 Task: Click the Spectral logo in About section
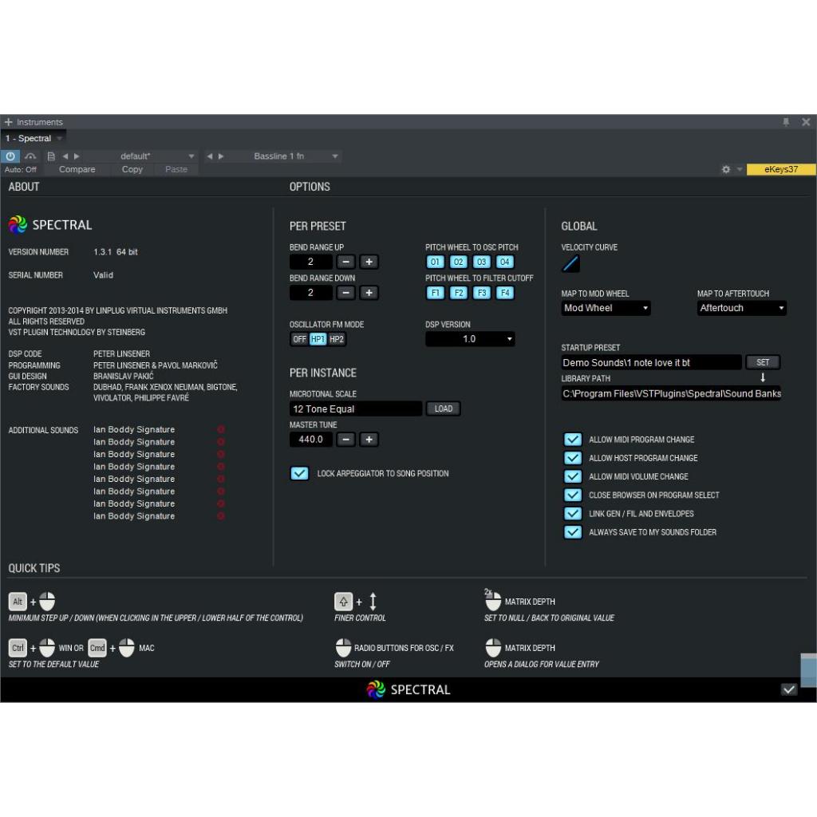click(x=18, y=224)
